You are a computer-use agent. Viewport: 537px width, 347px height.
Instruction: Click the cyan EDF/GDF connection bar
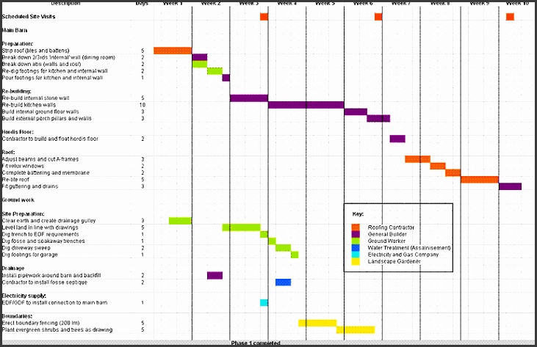click(264, 302)
